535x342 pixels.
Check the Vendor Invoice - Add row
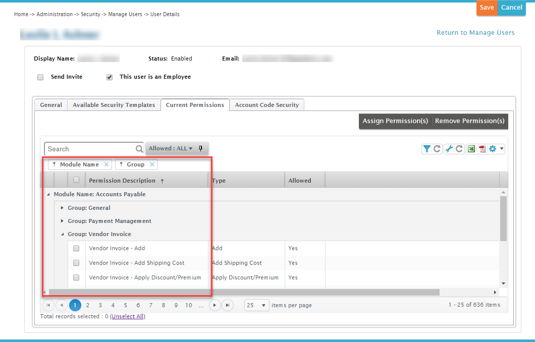click(76, 248)
